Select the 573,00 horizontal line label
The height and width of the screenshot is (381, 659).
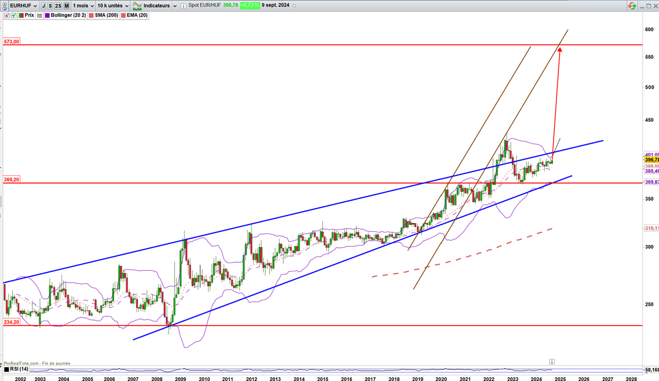pyautogui.click(x=11, y=41)
